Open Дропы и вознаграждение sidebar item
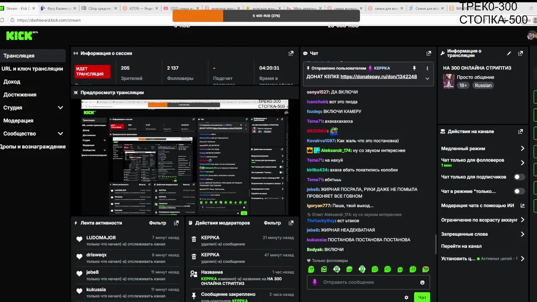The height and width of the screenshot is (302, 537). (x=33, y=146)
